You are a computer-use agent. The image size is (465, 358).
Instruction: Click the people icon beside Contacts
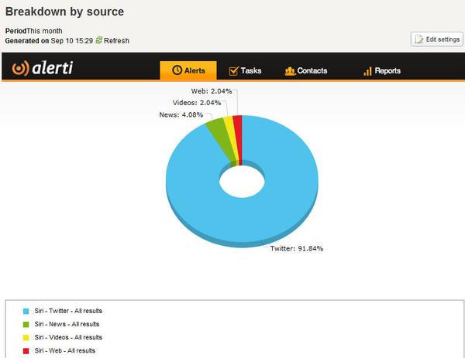(290, 71)
